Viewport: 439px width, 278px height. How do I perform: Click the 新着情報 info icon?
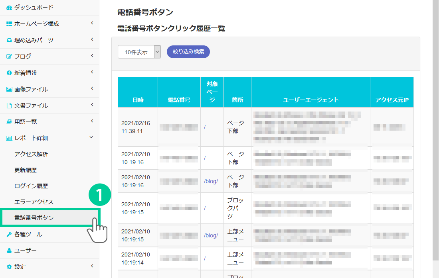(x=9, y=73)
